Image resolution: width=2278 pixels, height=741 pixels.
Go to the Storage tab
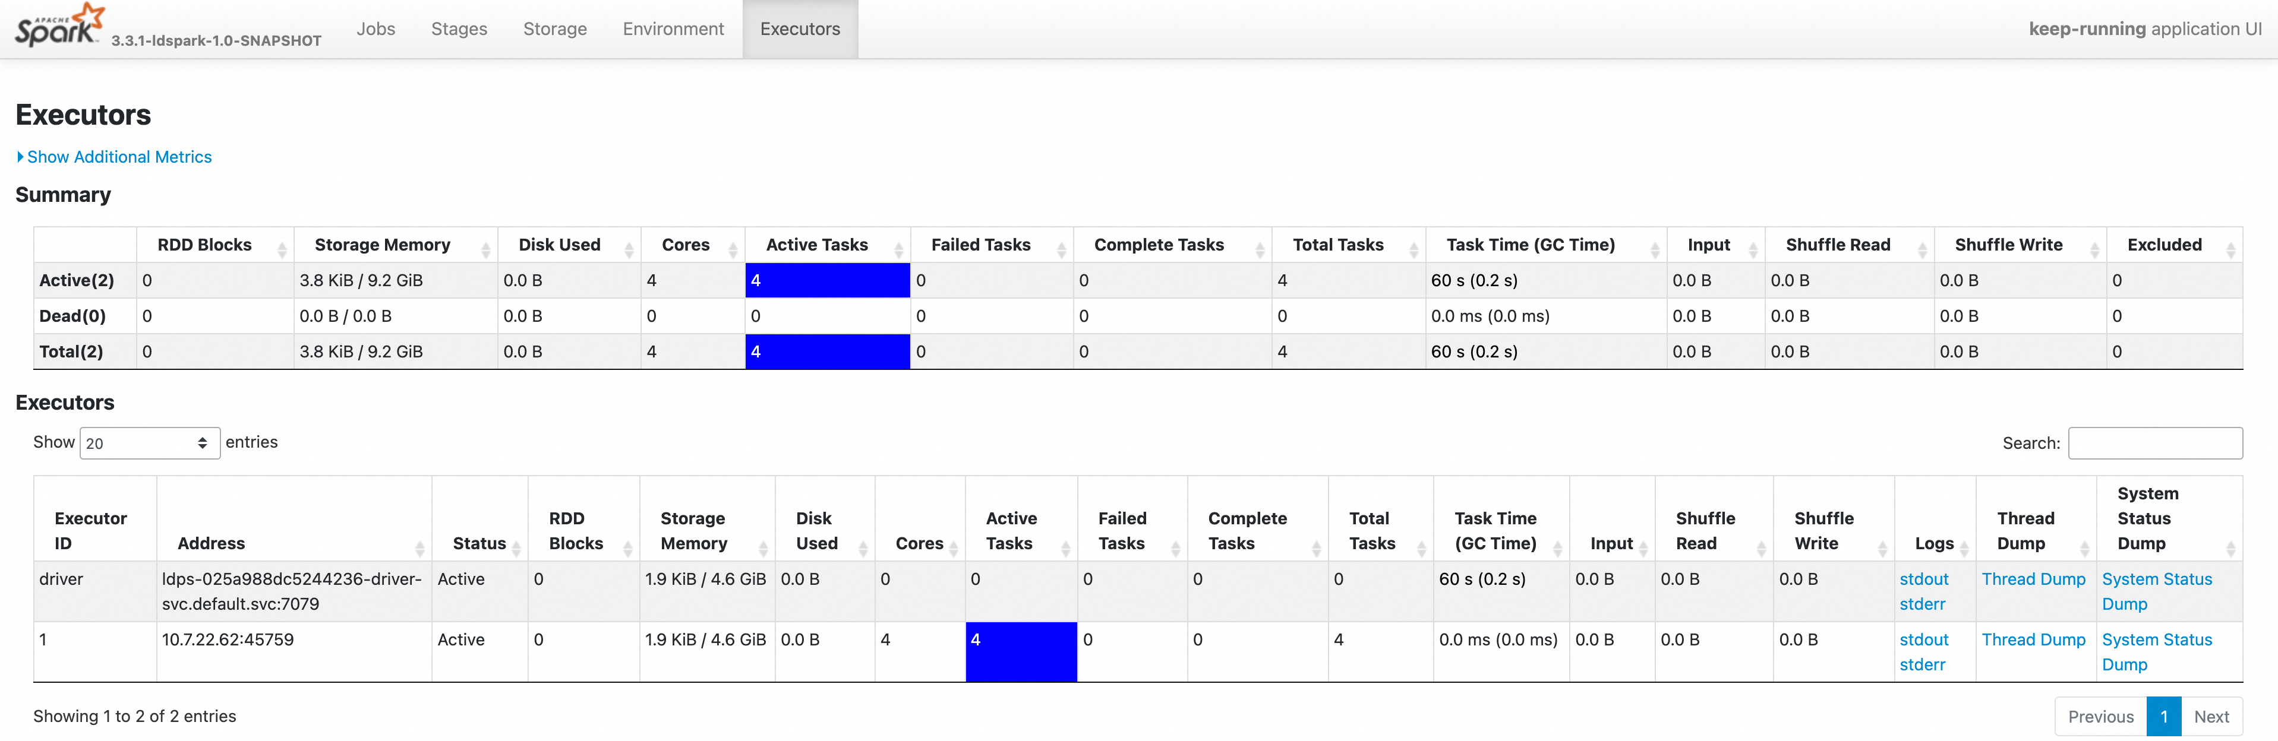[554, 29]
